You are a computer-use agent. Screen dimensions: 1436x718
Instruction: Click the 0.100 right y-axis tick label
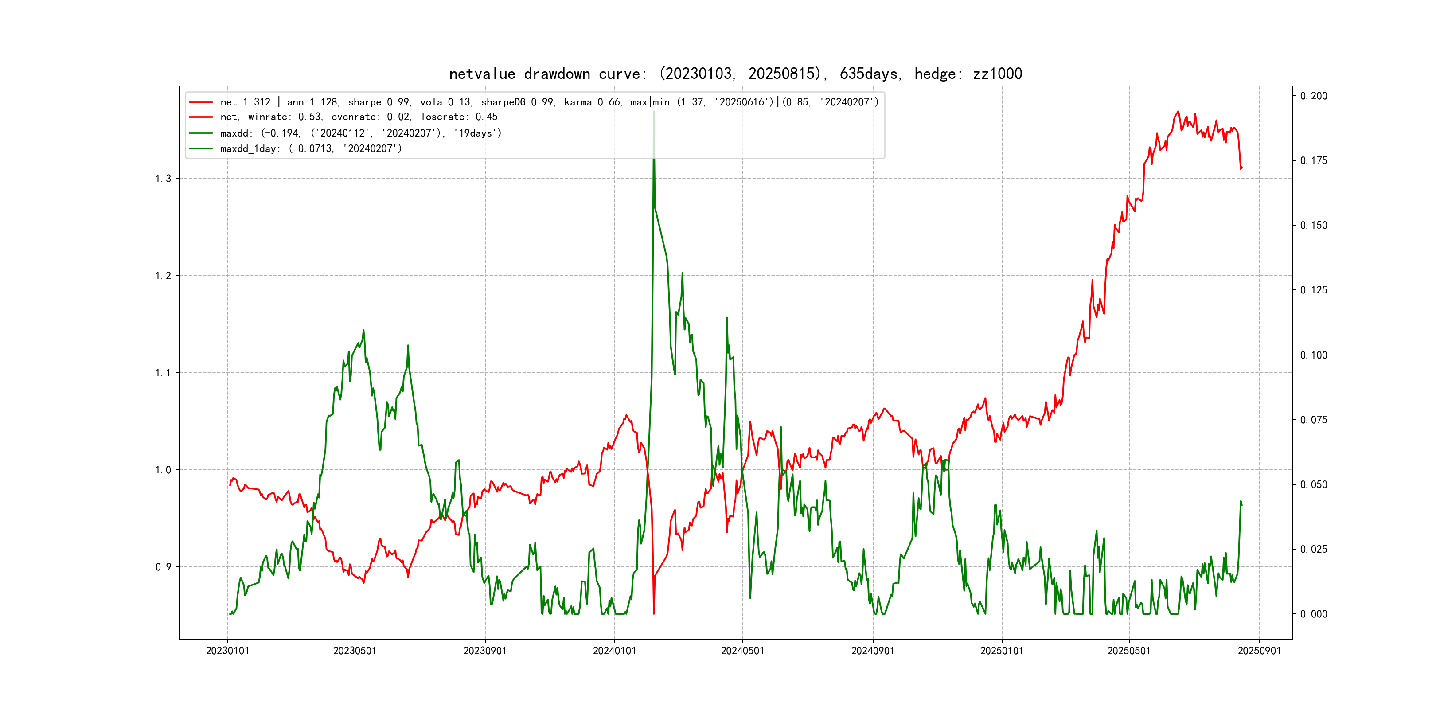click(1314, 355)
